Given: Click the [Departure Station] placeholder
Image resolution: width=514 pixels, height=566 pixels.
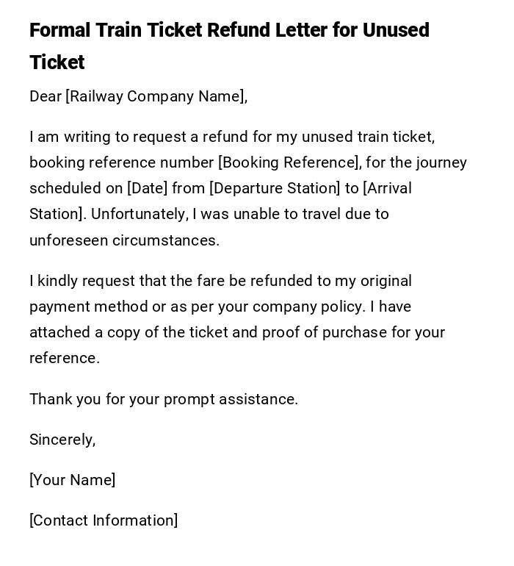Looking at the screenshot, I should coord(275,188).
